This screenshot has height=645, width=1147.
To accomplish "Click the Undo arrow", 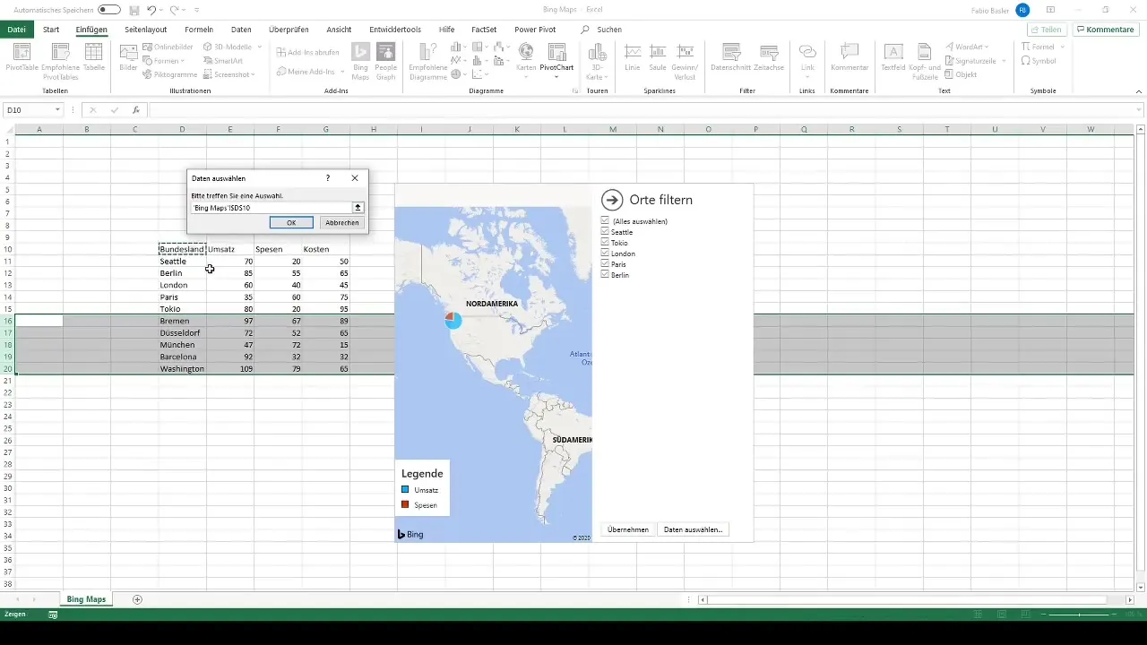I will (x=151, y=10).
